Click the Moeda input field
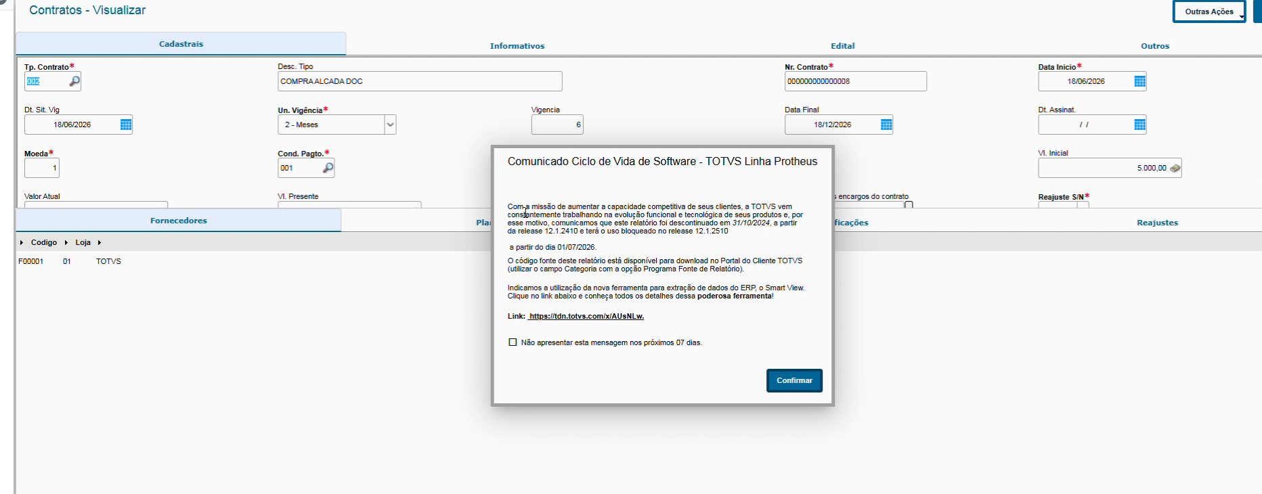1262x494 pixels. click(x=42, y=168)
